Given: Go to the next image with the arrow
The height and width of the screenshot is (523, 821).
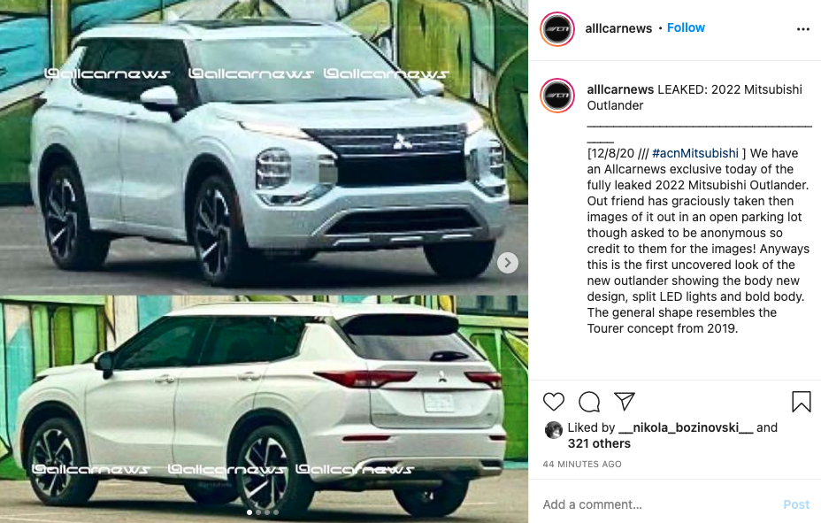Looking at the screenshot, I should 507,263.
